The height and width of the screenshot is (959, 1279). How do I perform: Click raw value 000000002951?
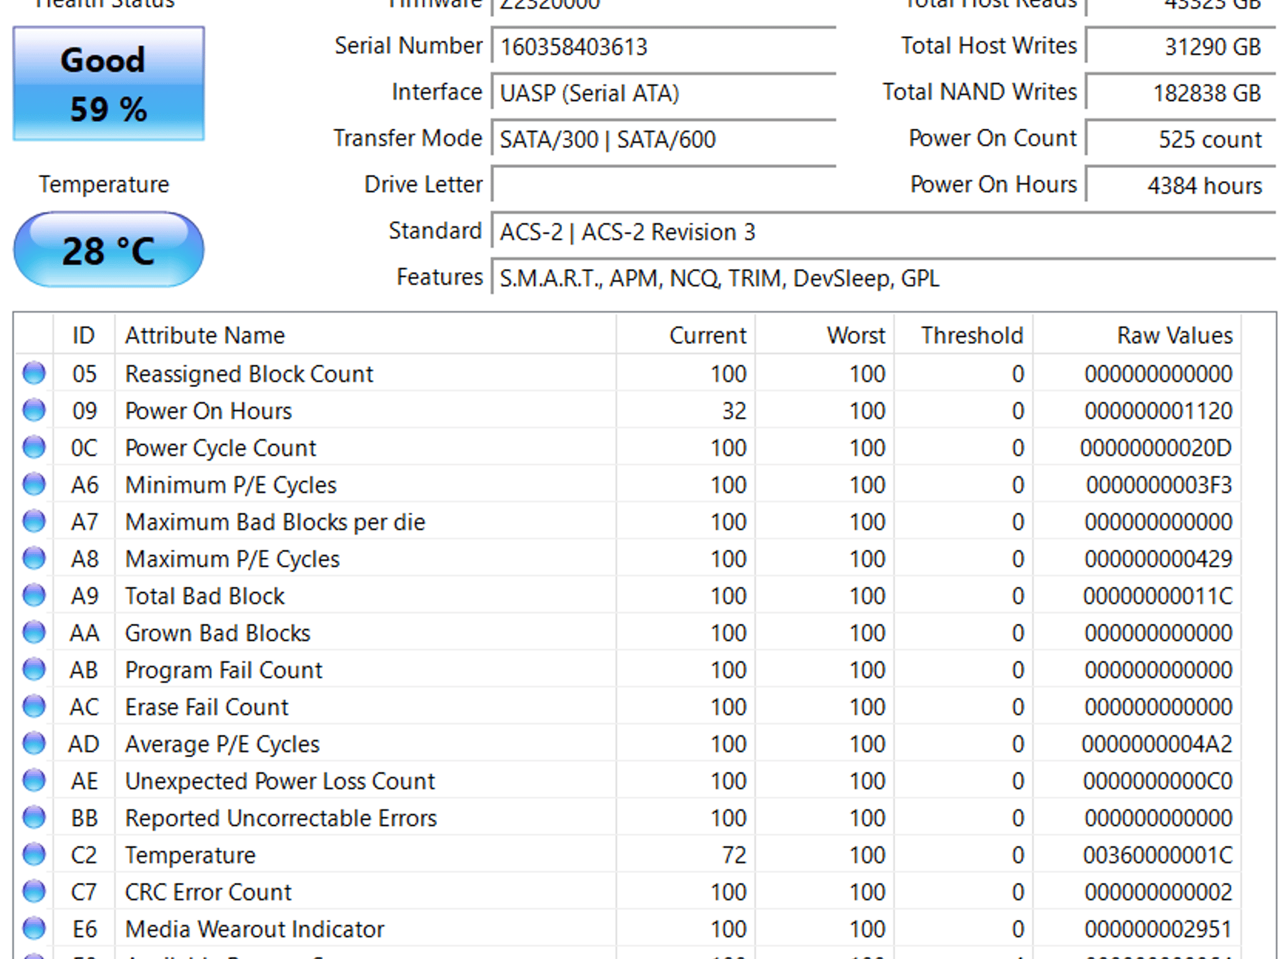coord(1158,928)
